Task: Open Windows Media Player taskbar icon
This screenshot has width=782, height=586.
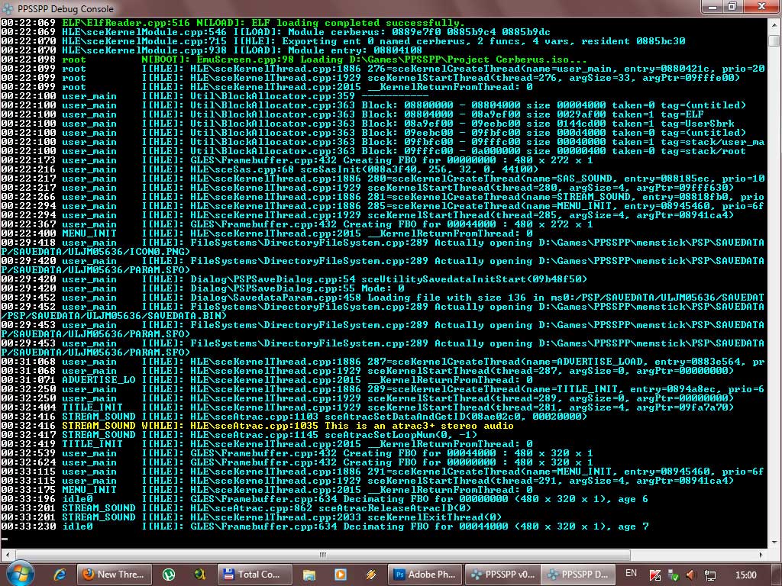Action: (340, 575)
